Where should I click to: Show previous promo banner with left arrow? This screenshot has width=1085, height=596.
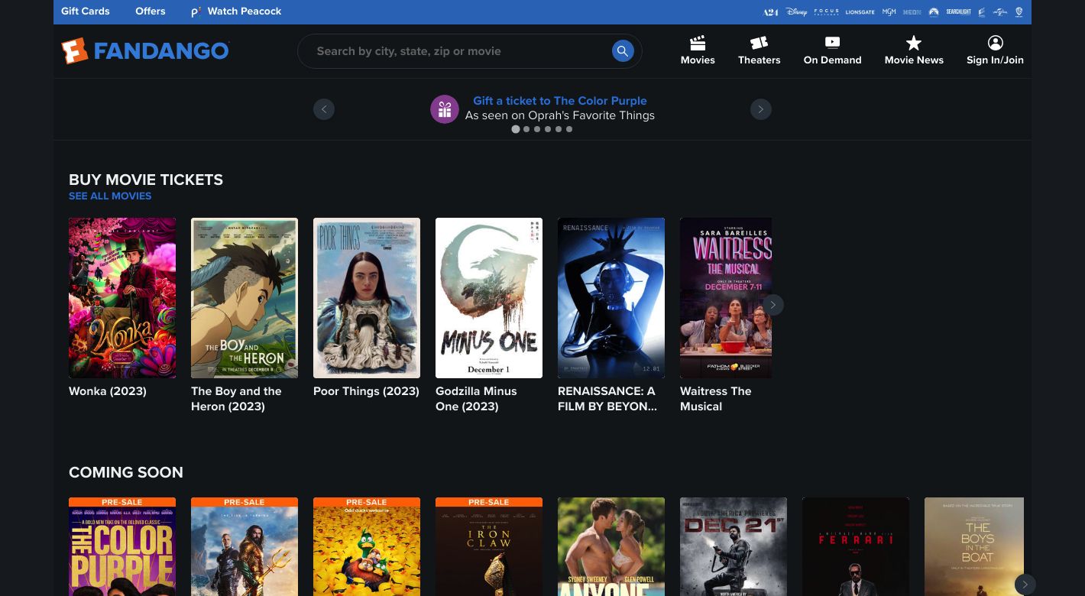pyautogui.click(x=324, y=109)
